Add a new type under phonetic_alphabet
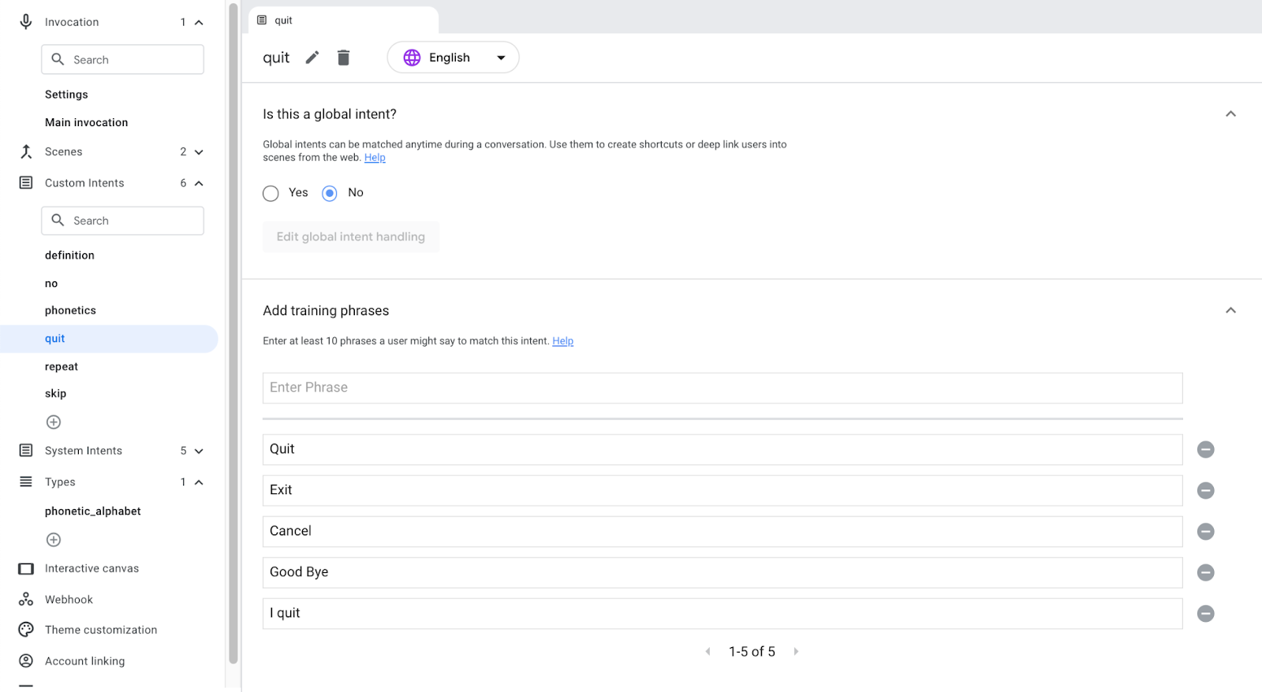1262x692 pixels. point(54,540)
